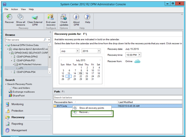The height and width of the screenshot is (137, 186).
Task: Click the Search list below field
Action: coord(118,97)
